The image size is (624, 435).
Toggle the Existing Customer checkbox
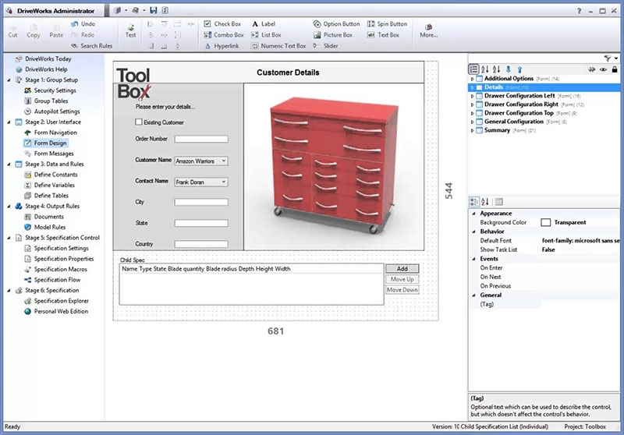[139, 122]
